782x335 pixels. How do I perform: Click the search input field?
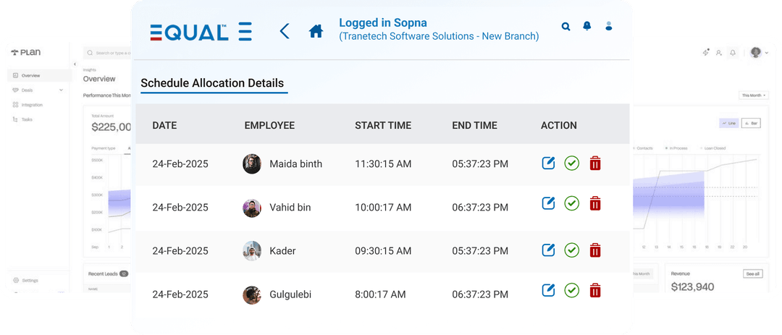click(109, 53)
